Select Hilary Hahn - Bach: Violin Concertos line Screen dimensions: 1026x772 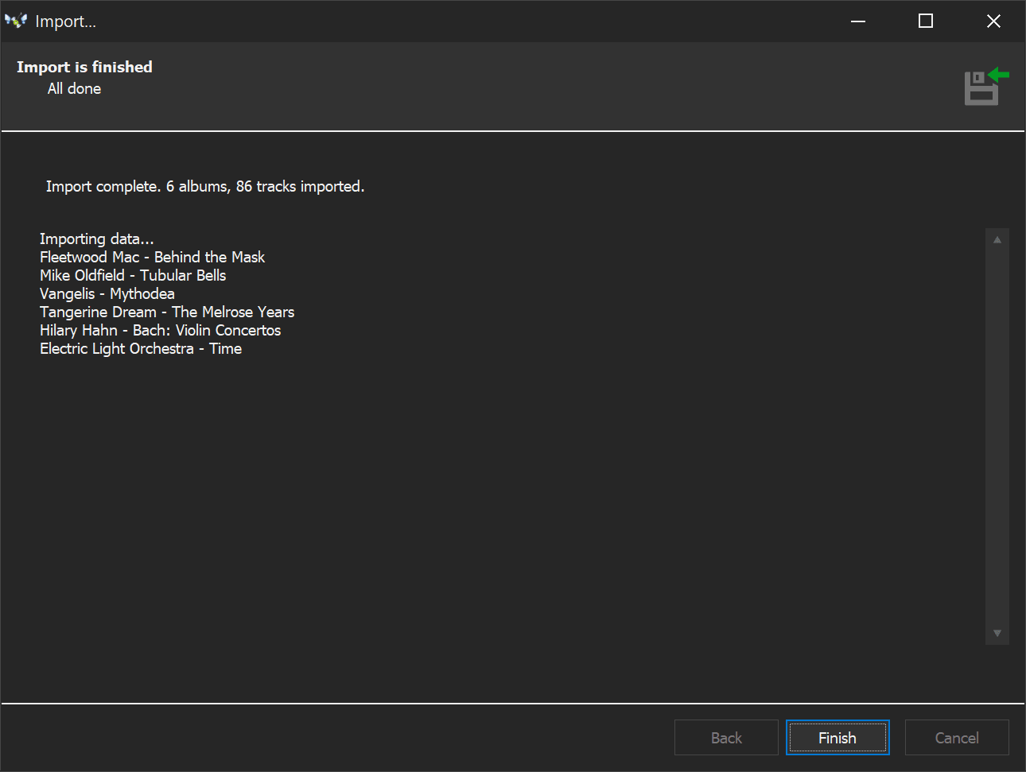tap(160, 330)
